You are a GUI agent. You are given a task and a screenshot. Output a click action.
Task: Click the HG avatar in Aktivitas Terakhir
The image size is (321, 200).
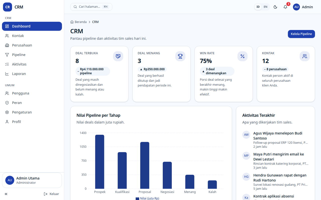click(x=246, y=177)
